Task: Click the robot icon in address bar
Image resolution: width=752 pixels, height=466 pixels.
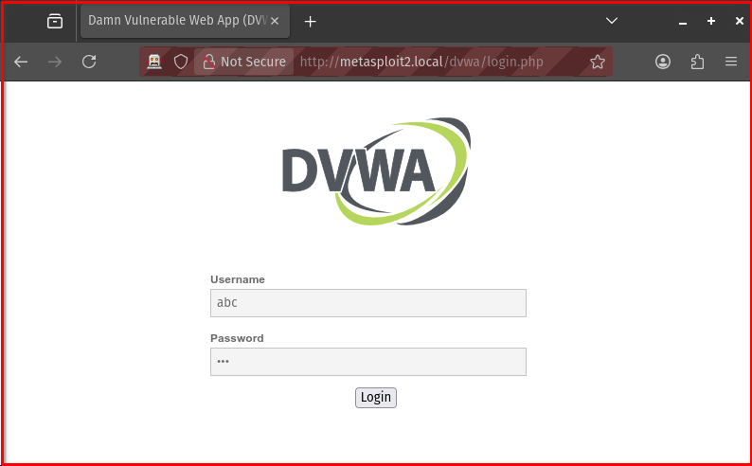Action: pyautogui.click(x=154, y=62)
